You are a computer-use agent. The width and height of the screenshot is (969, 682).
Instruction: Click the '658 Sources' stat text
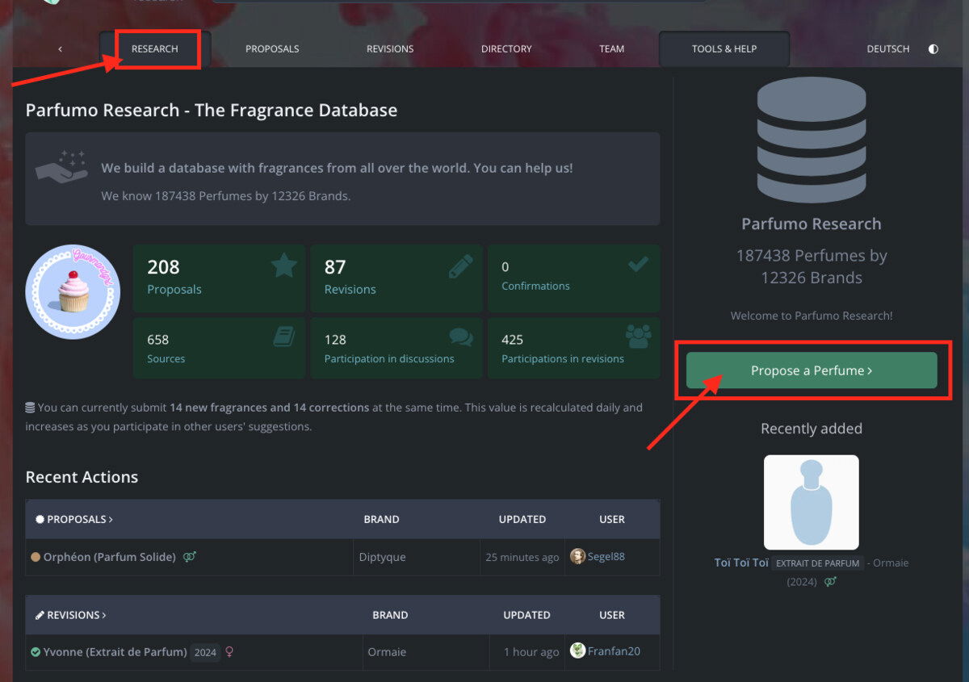(x=166, y=348)
